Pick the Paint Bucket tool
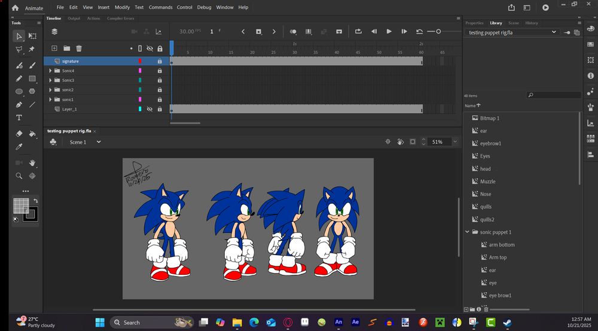Screen dimensions: 598x331 click(x=32, y=134)
